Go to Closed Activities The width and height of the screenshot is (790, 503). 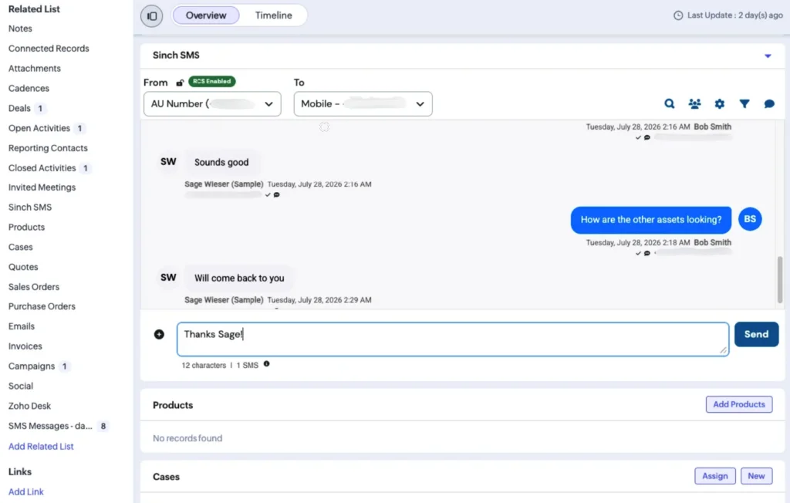(42, 168)
